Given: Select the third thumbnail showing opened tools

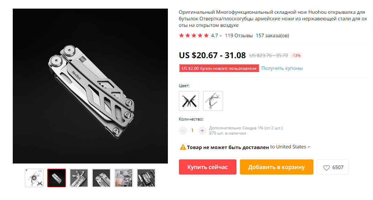Looking at the screenshot, I should [79, 178].
